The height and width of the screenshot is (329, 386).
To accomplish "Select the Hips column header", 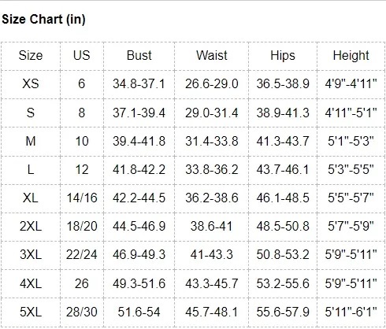I will click(283, 56).
